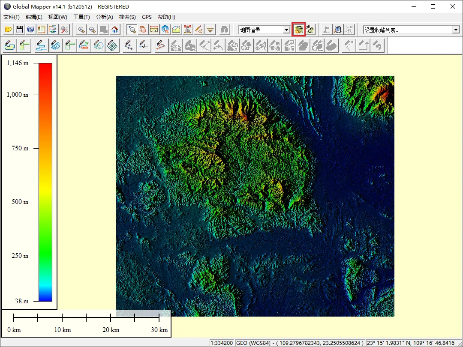Select the COGO input tool
463x347 pixels.
coord(84,46)
